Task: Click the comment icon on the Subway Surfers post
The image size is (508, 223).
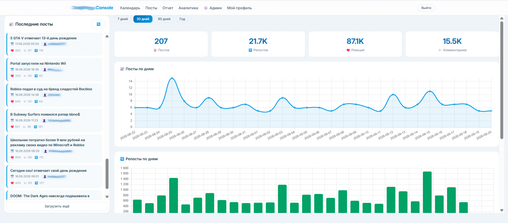Action: [x=25, y=127]
